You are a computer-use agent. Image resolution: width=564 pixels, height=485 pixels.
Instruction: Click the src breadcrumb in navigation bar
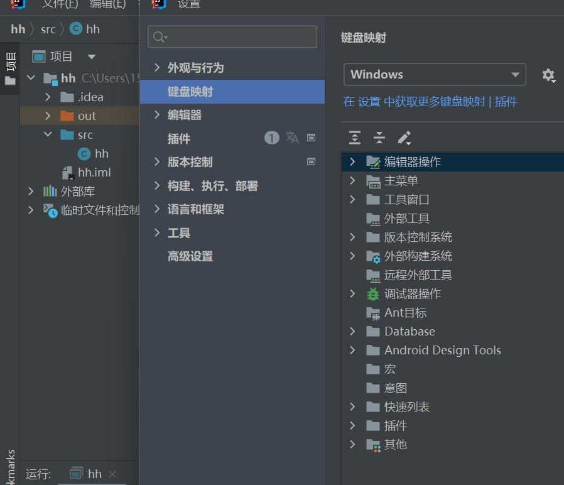tap(48, 29)
